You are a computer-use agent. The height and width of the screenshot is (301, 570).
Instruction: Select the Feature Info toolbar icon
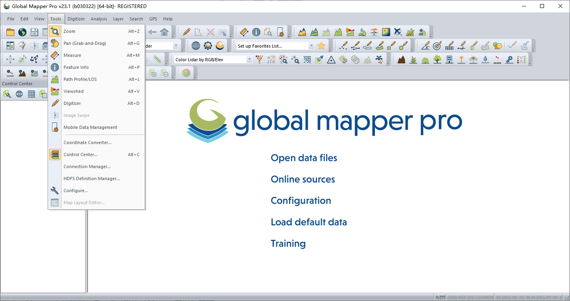(x=256, y=32)
